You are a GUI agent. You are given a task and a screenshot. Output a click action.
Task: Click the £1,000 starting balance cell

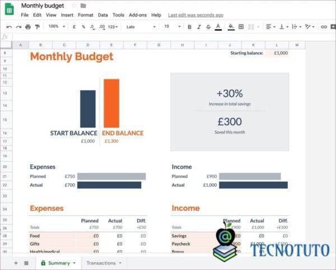tap(277, 53)
